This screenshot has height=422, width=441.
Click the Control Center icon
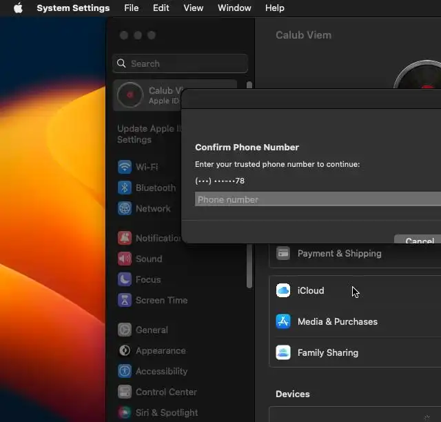coord(125,392)
